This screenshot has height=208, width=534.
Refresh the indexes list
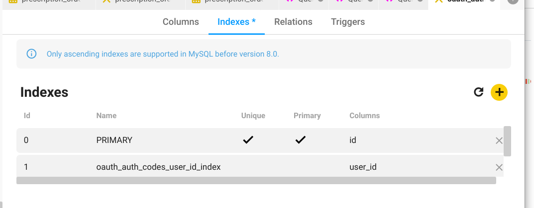point(478,92)
